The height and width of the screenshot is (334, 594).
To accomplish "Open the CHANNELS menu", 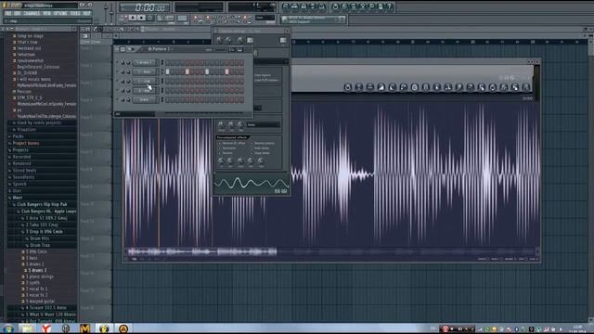I will [32, 13].
